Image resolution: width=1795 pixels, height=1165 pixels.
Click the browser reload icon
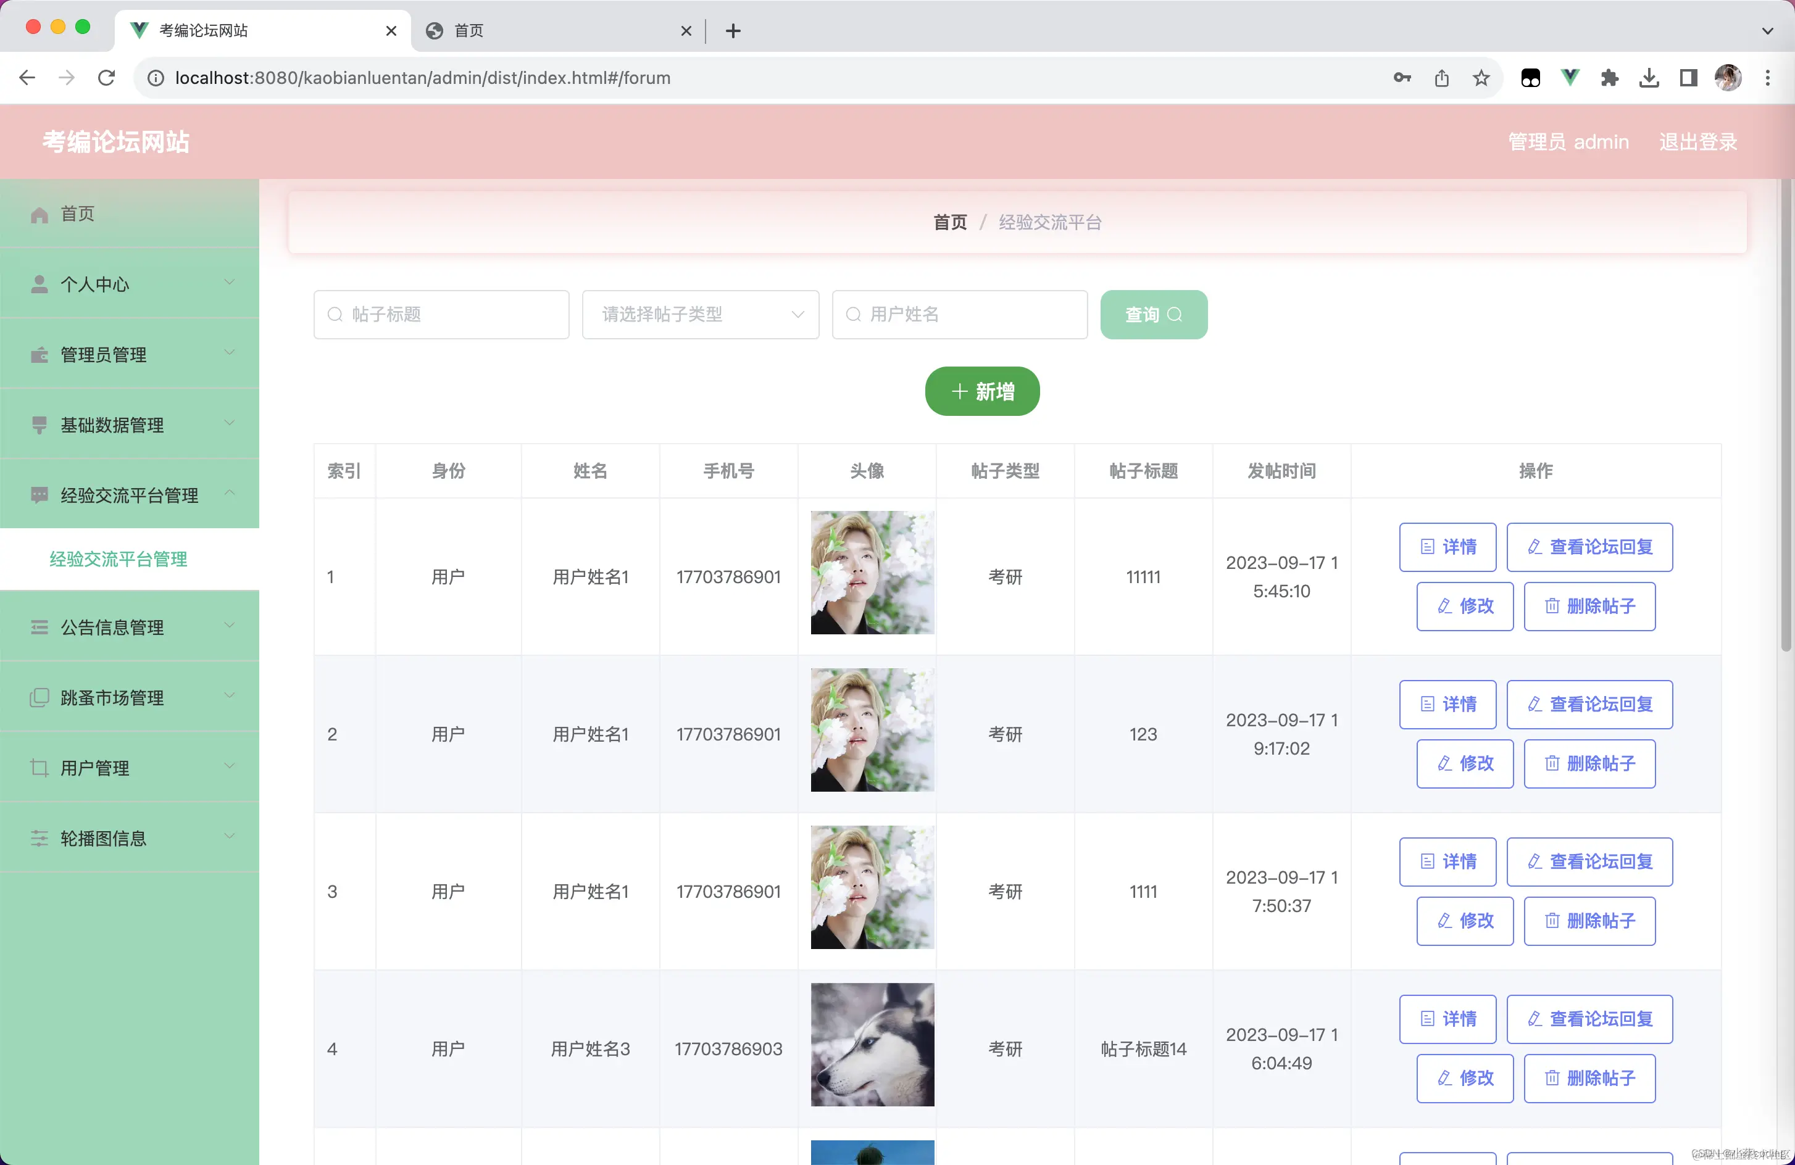[106, 78]
